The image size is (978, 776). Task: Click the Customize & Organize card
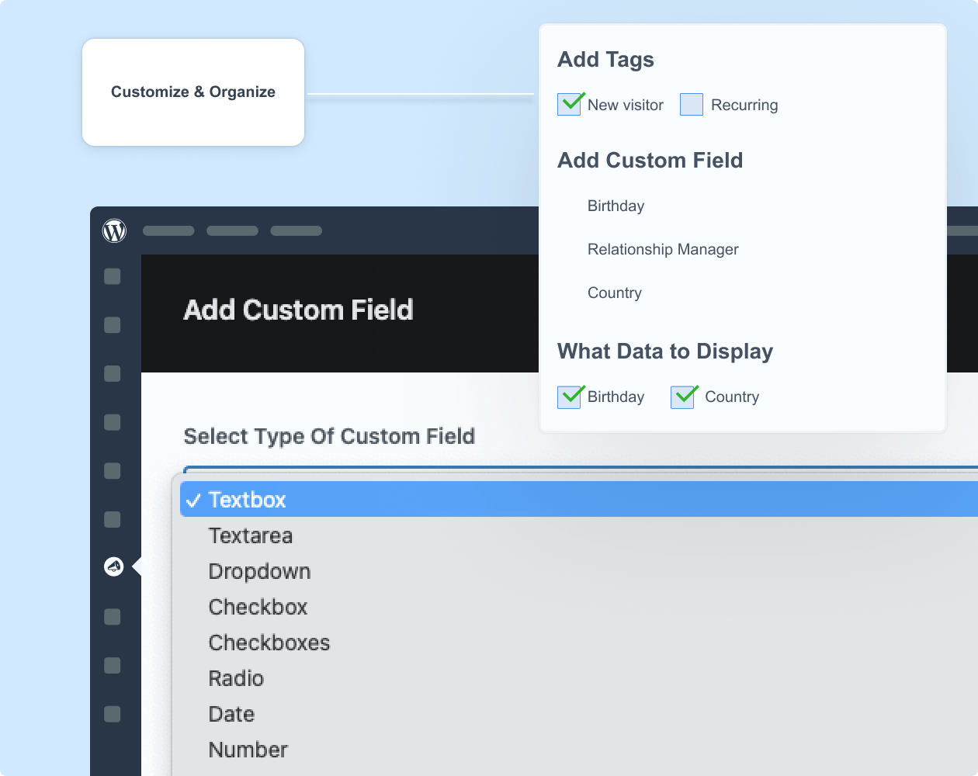click(192, 92)
